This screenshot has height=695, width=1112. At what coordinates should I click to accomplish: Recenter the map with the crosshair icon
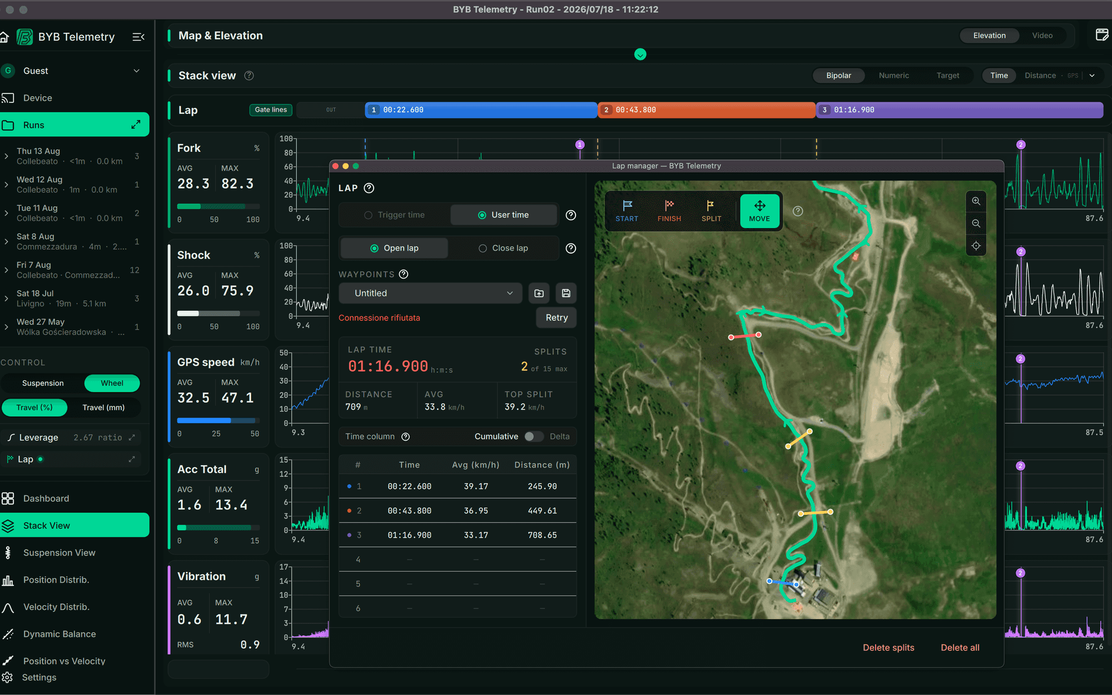[x=976, y=246]
